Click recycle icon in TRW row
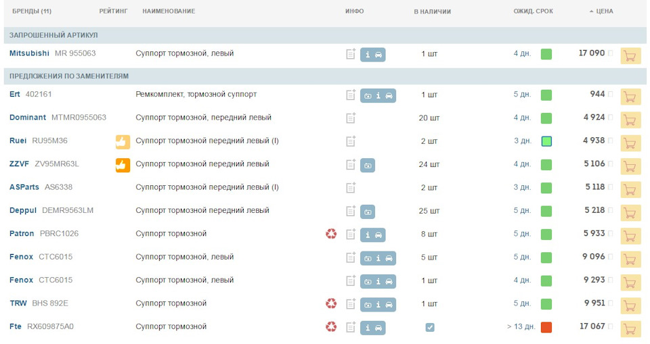 (x=331, y=303)
